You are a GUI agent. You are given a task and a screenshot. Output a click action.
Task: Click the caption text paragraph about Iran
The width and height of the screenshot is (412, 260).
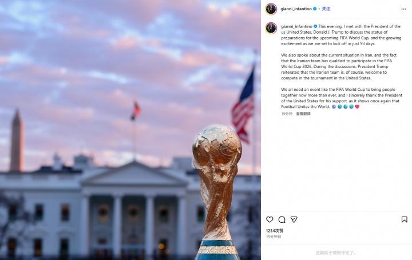click(339, 67)
